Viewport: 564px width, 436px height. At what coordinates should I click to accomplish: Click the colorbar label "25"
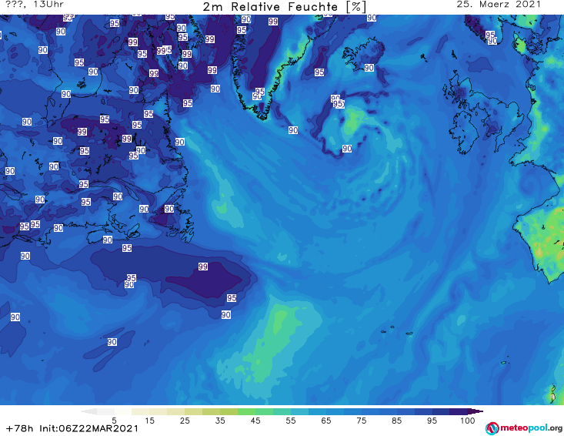(185, 420)
